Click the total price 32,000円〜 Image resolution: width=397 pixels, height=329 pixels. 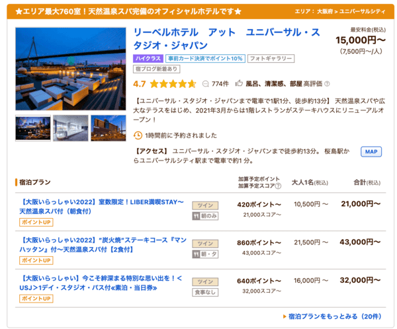pos(360,280)
